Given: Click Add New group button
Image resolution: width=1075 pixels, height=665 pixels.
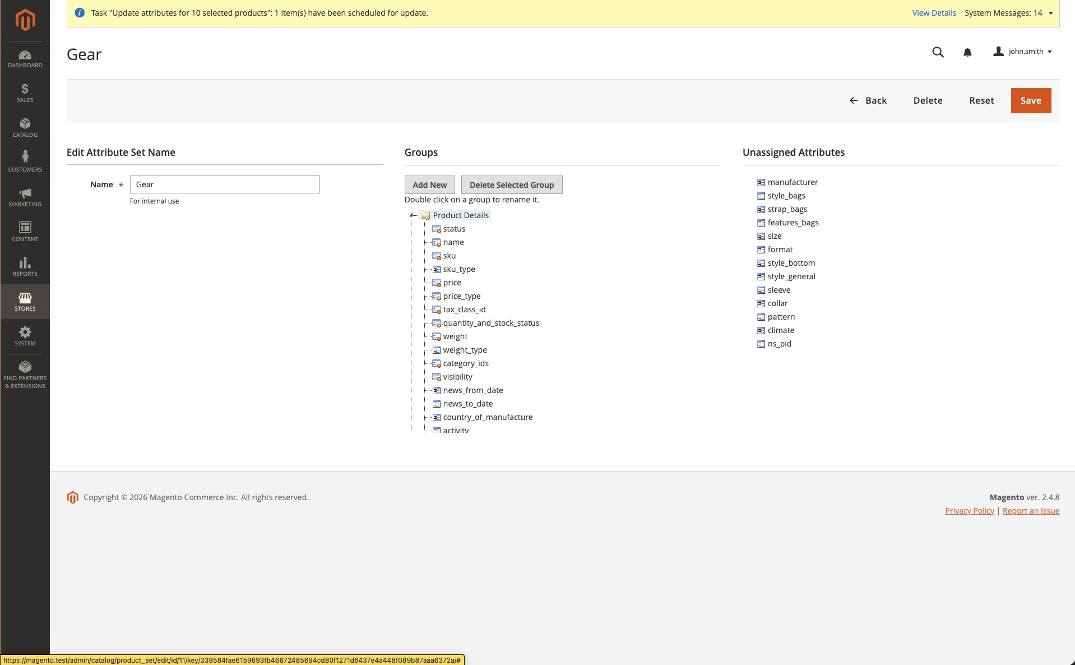Looking at the screenshot, I should point(430,185).
